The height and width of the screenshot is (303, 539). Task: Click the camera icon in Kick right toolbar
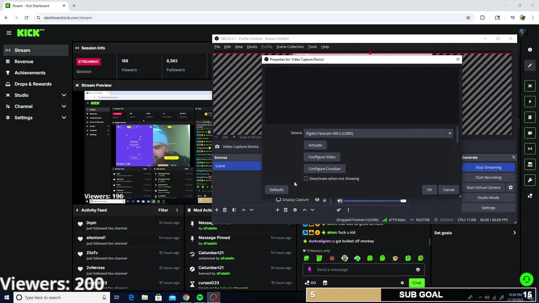click(530, 164)
